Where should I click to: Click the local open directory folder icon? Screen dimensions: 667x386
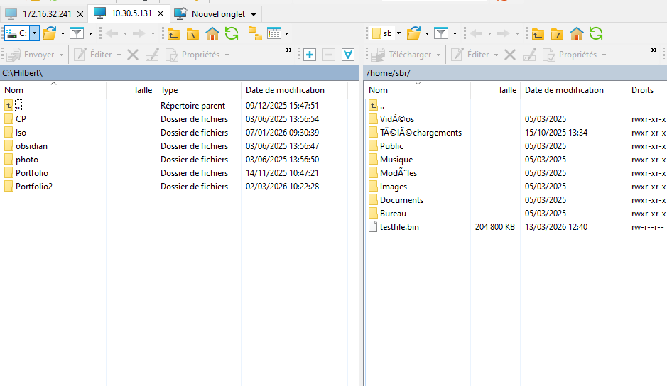tap(49, 33)
